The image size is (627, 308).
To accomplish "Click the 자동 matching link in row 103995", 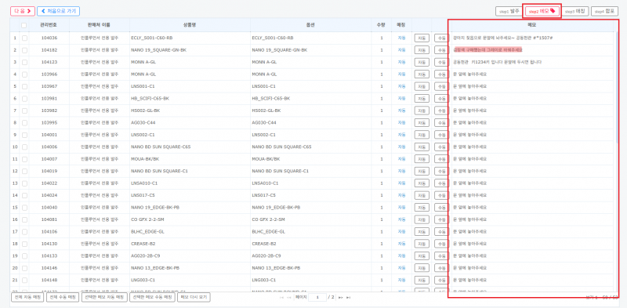I will [401, 123].
